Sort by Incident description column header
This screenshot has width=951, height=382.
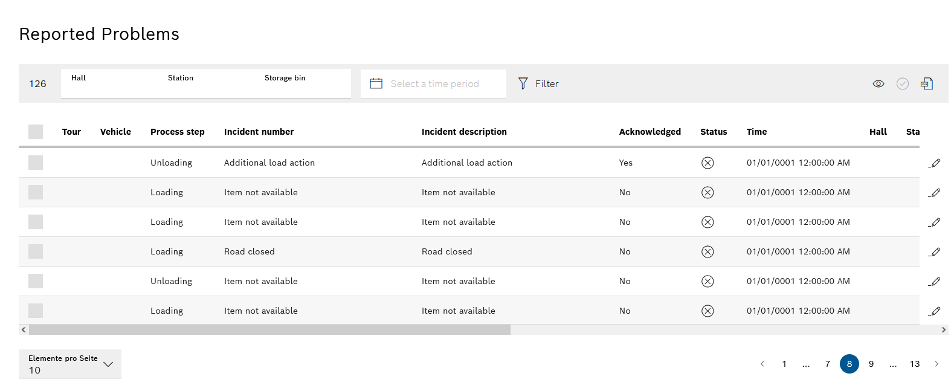pyautogui.click(x=464, y=132)
